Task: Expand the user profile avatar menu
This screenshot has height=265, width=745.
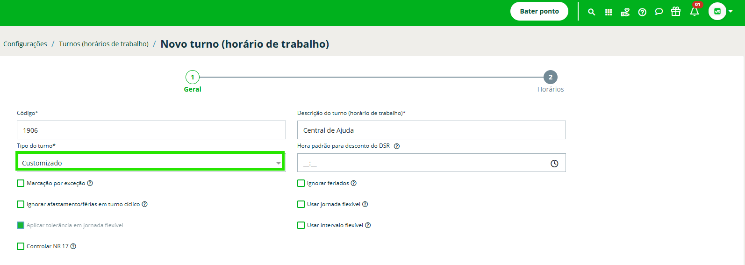Action: 720,11
